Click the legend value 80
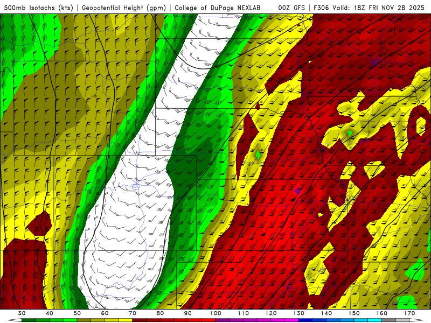The image size is (431, 323). 160,313
